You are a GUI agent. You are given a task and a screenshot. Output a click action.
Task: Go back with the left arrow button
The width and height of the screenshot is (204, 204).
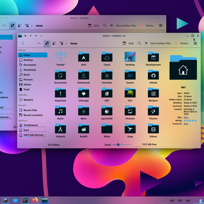pos(23,43)
